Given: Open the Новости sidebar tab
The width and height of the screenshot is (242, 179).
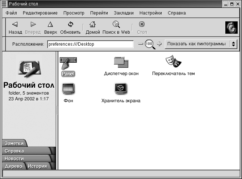Looking at the screenshot, I should pyautogui.click(x=14, y=159).
